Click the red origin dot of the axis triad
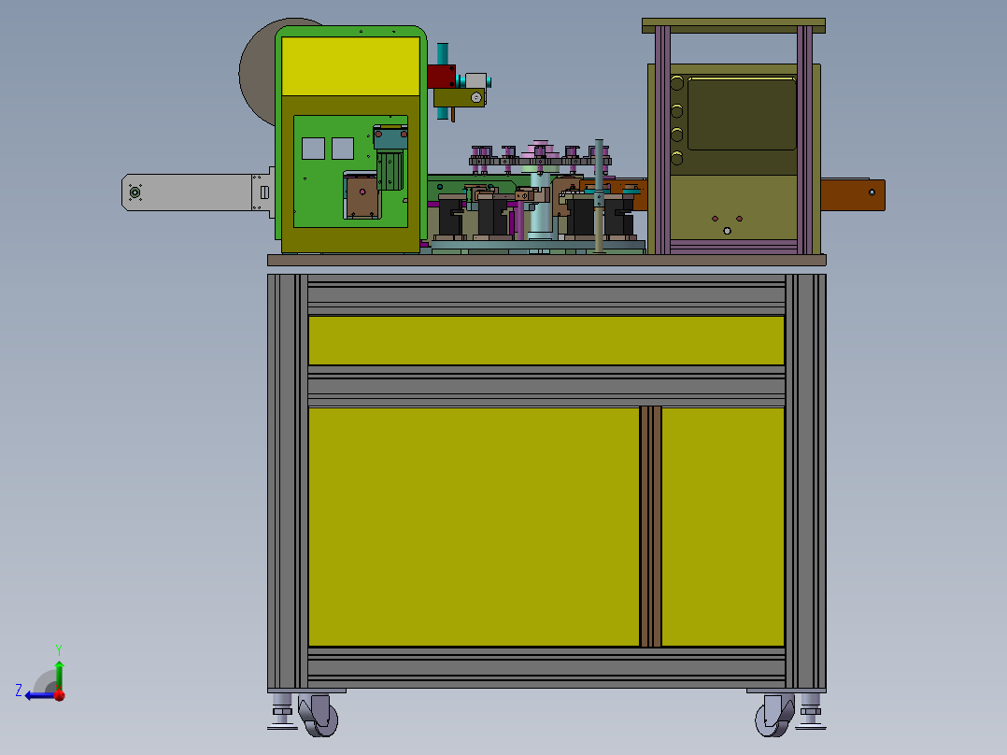 [x=60, y=695]
